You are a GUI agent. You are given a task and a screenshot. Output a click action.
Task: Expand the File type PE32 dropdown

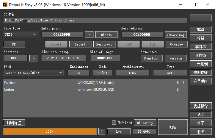(20, 35)
